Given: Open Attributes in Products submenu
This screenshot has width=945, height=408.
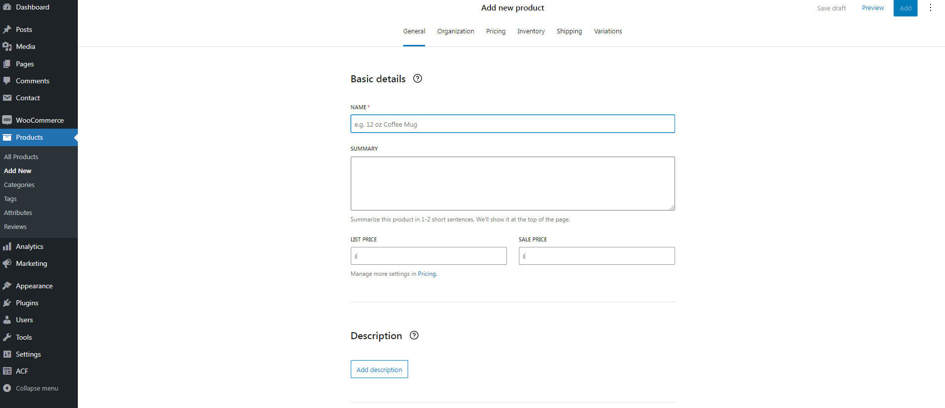Looking at the screenshot, I should tap(18, 212).
